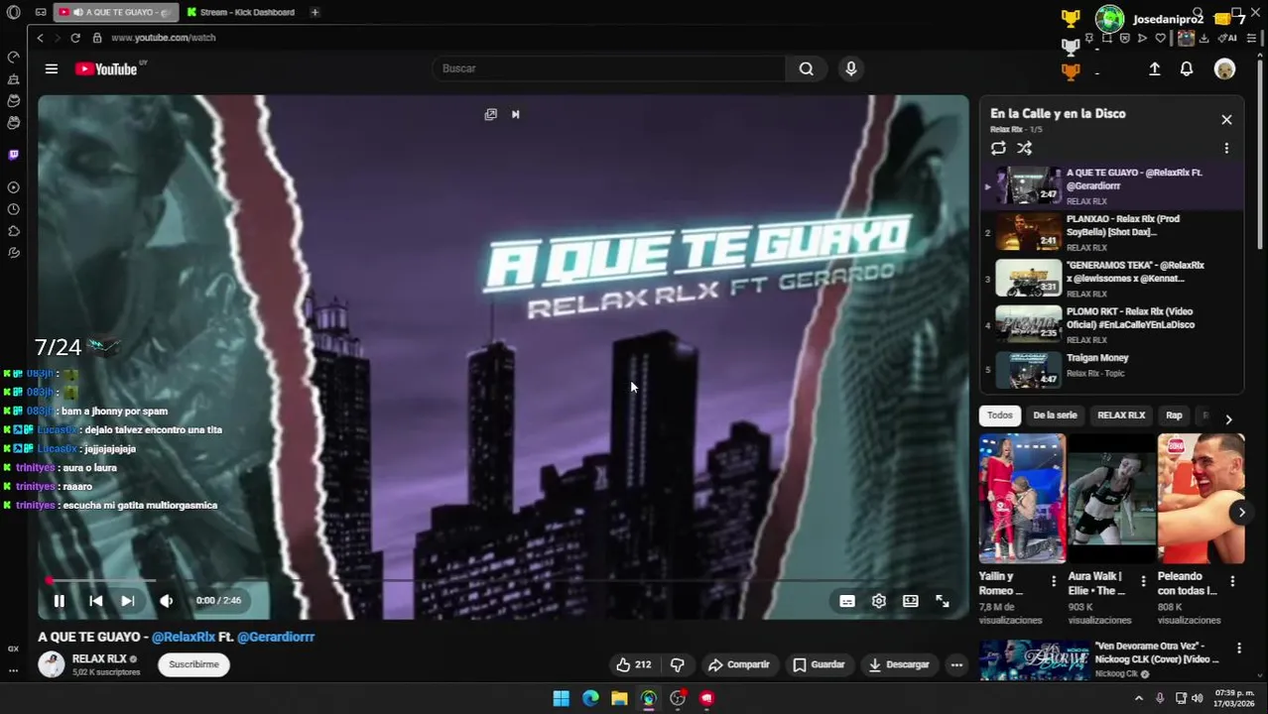
Task: Open options for Yailin y Romeo short
Action: tap(1054, 581)
